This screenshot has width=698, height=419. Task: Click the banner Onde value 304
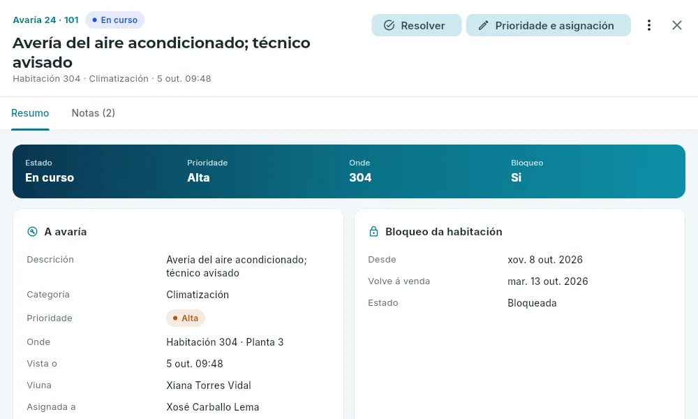point(360,177)
